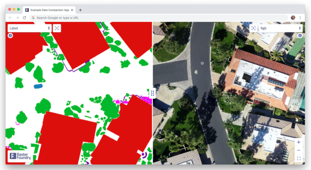The image size is (311, 170).
Task: Show info for the left Label map
Action: (x=10, y=36)
